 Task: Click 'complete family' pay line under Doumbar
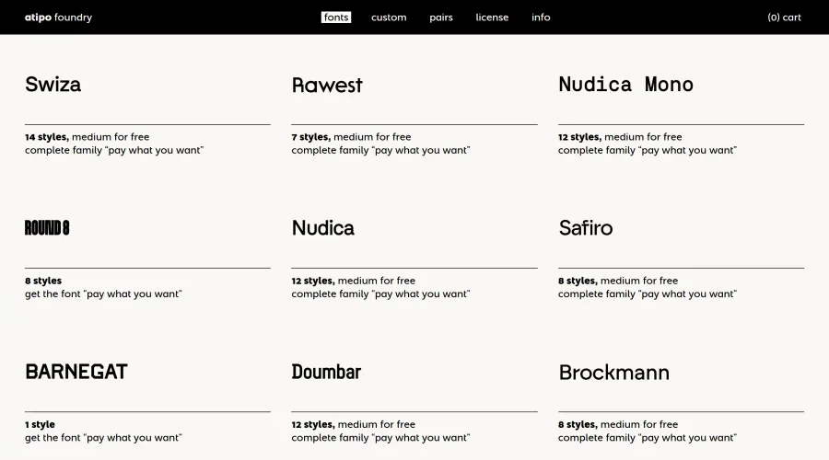click(x=380, y=438)
